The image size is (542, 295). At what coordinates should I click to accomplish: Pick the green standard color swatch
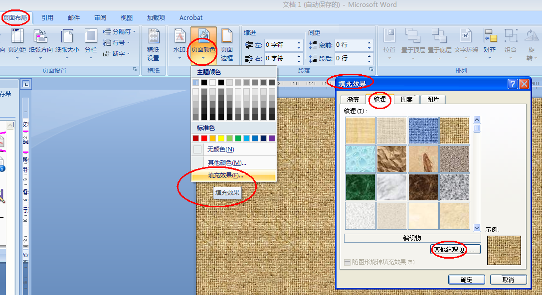238,138
